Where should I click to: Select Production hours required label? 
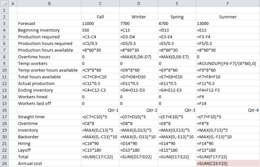pyautogui.click(x=49, y=44)
